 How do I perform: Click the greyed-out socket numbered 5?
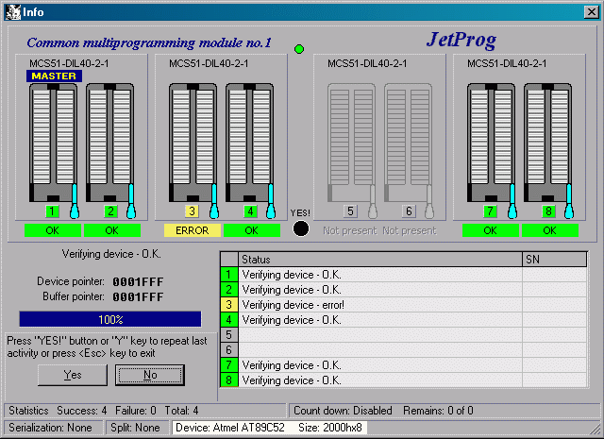350,142
